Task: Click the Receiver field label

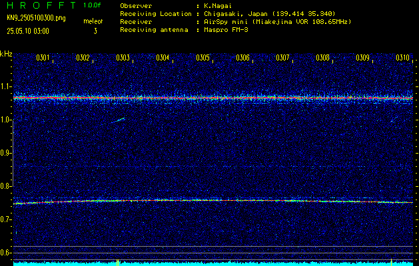Action: coord(136,22)
